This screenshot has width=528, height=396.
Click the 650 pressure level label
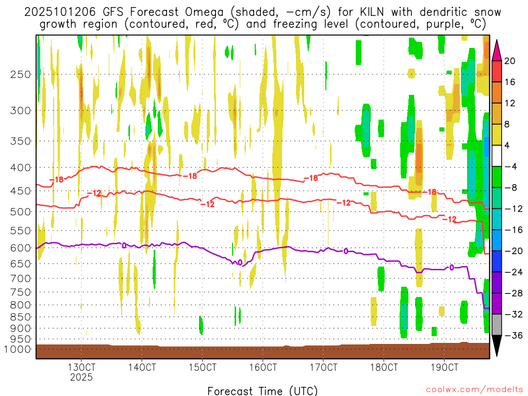point(21,263)
